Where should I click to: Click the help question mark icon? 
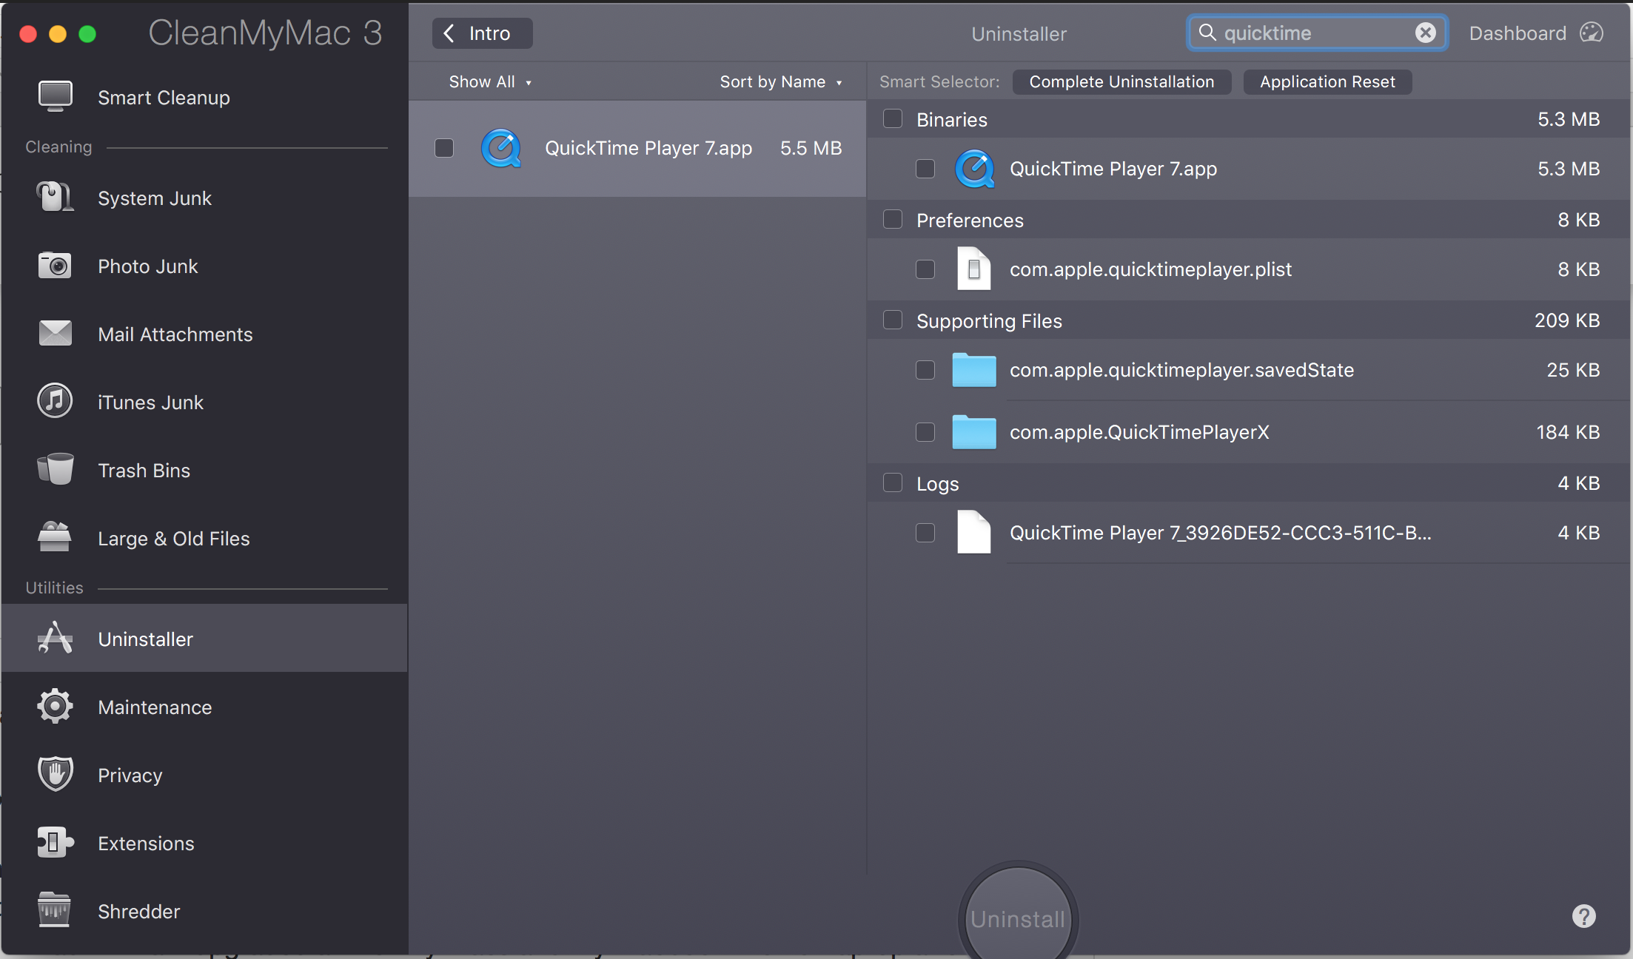(x=1583, y=916)
